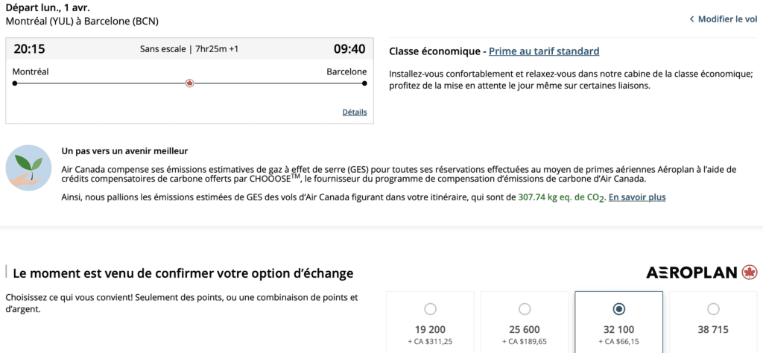Click the Air Canada maple leaf on the route line
Viewport: 763px width, 353px height.
pyautogui.click(x=189, y=83)
